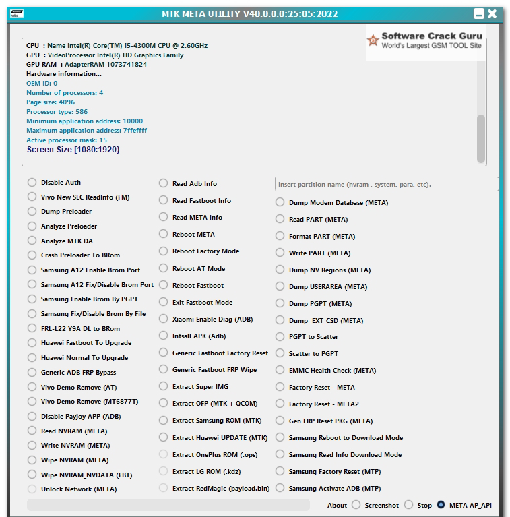Select Analyze Preloader radio button
This screenshot has width=510, height=517.
(32, 226)
